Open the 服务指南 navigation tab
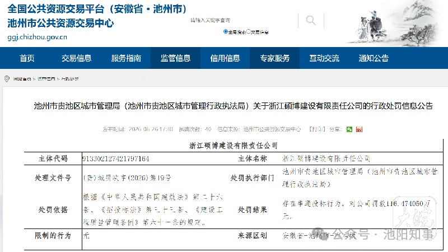Image resolution: width=448 pixels, height=252 pixels. pyautogui.click(x=126, y=58)
